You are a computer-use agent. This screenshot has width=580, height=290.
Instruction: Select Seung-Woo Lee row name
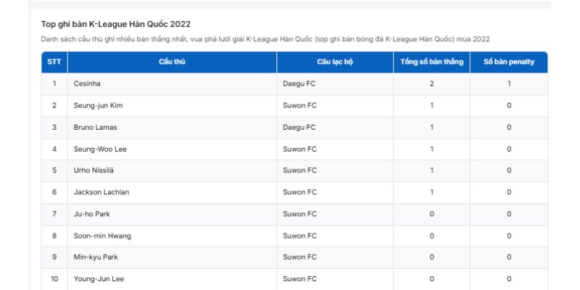coord(100,149)
